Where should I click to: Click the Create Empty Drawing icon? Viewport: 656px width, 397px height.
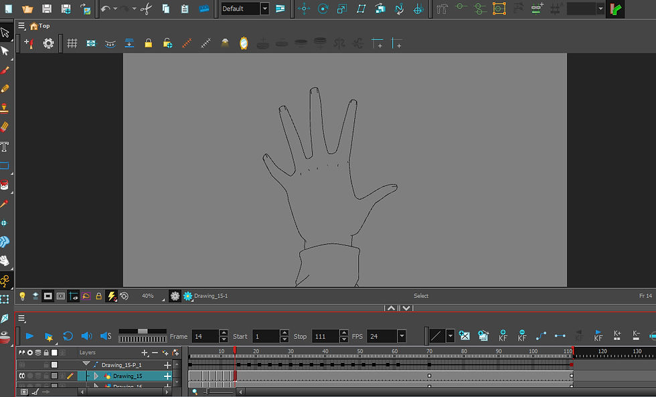(465, 336)
